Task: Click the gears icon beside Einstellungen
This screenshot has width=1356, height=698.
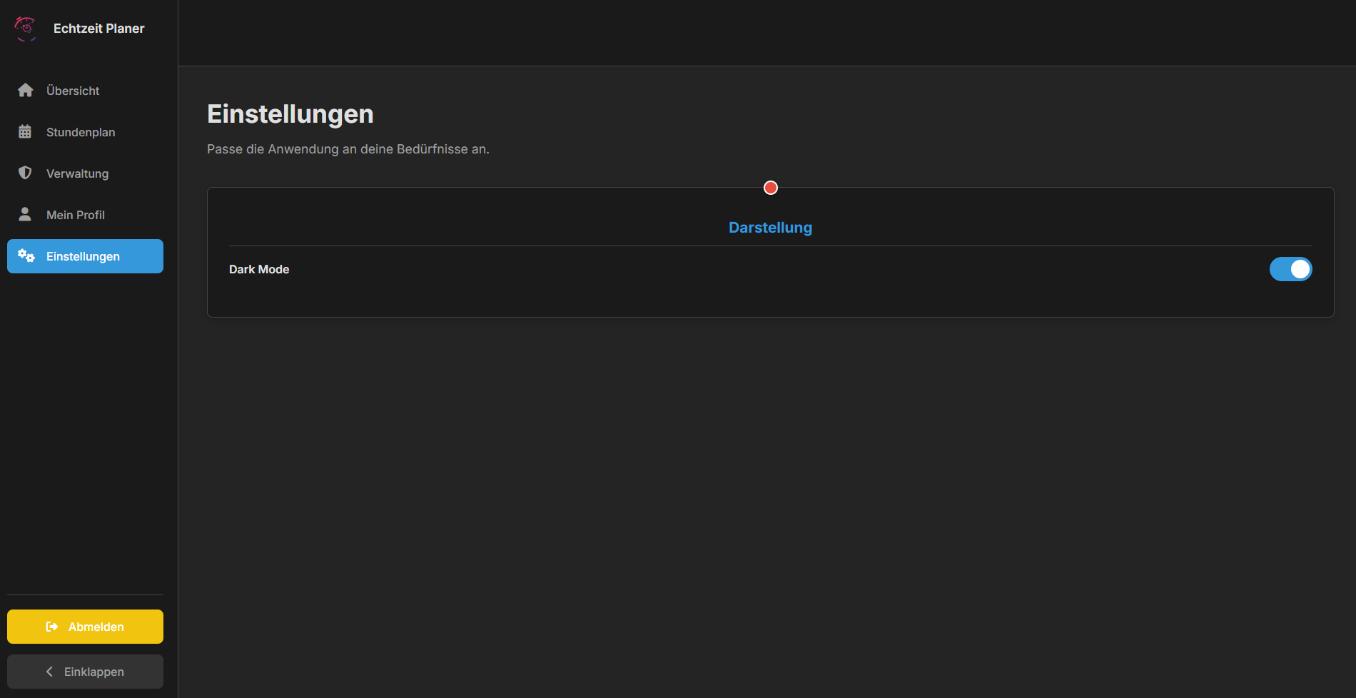Action: [26, 256]
